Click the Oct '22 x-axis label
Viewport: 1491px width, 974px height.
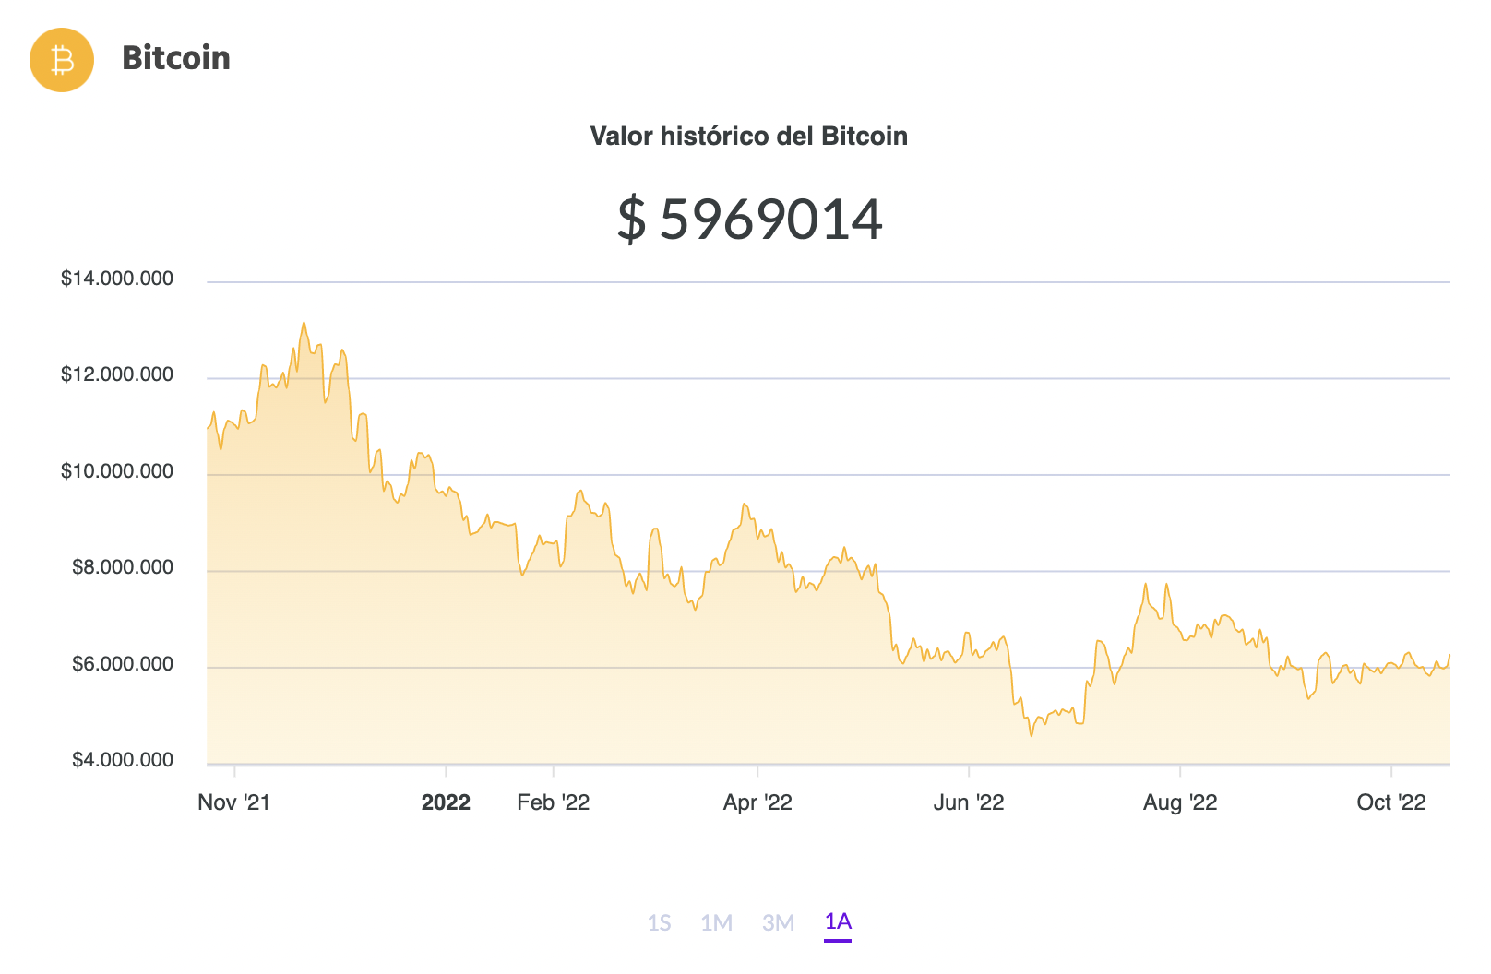pyautogui.click(x=1390, y=802)
